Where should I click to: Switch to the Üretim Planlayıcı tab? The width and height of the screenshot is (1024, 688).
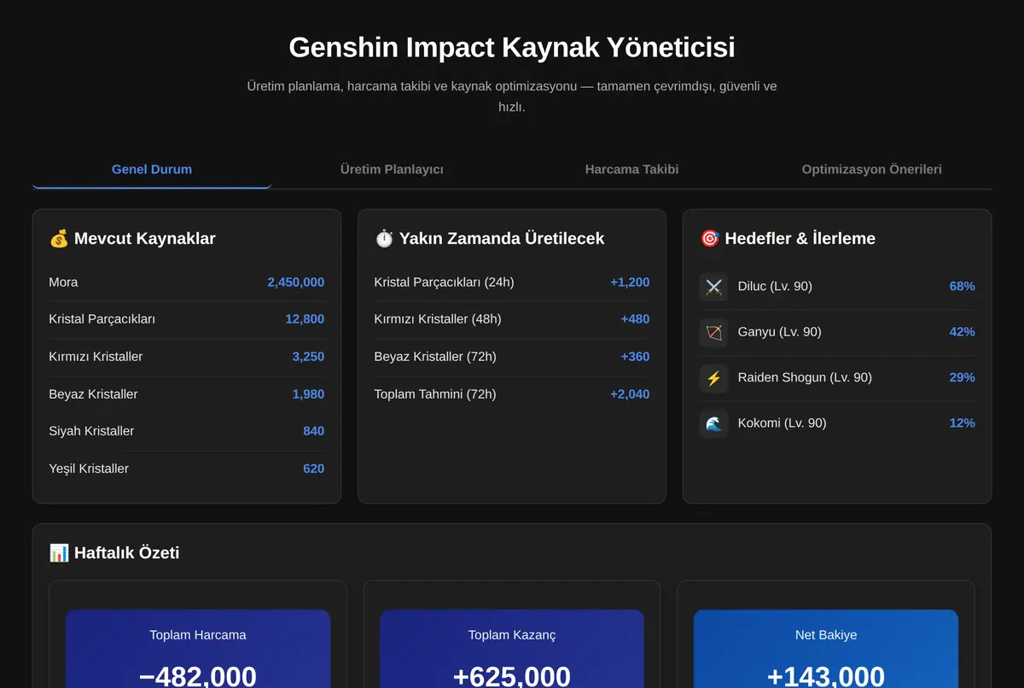[x=392, y=169]
